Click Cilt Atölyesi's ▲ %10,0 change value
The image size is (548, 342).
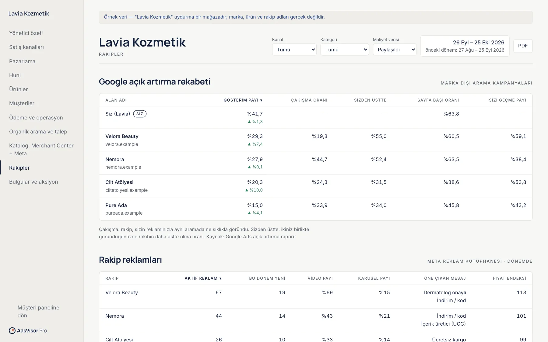pyautogui.click(x=254, y=190)
